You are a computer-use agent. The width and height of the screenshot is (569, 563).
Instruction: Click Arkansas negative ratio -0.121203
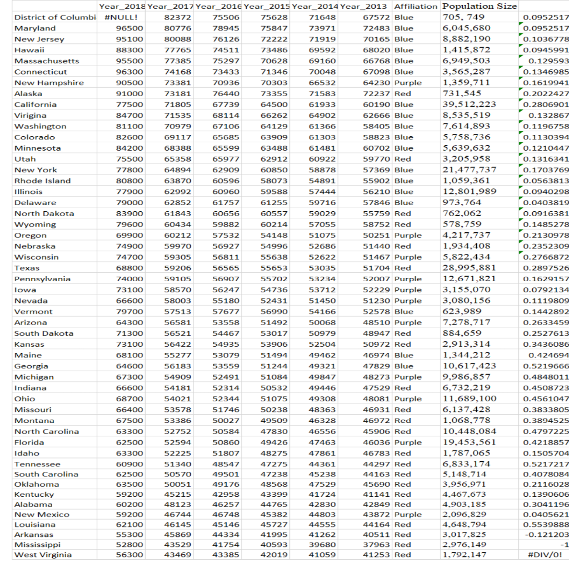point(544,534)
